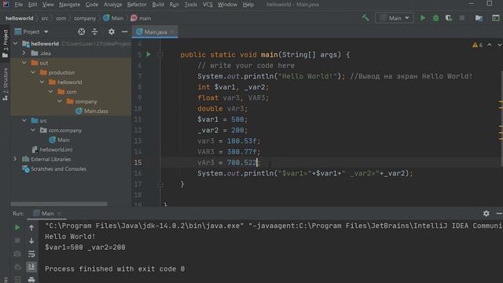Open the Tools menu

tap(191, 5)
